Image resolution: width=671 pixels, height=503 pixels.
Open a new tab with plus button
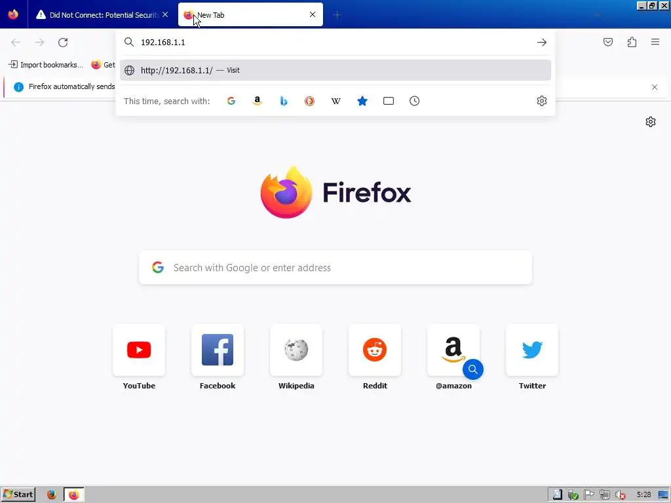337,15
